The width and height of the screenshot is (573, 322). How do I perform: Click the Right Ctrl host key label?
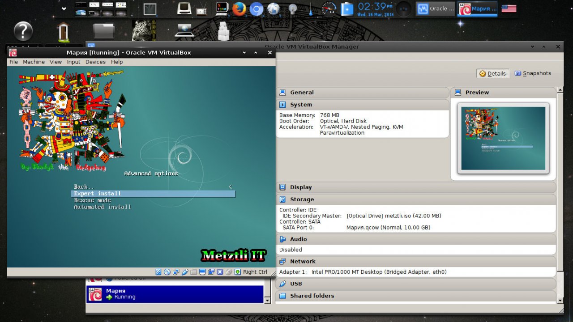[x=255, y=272]
